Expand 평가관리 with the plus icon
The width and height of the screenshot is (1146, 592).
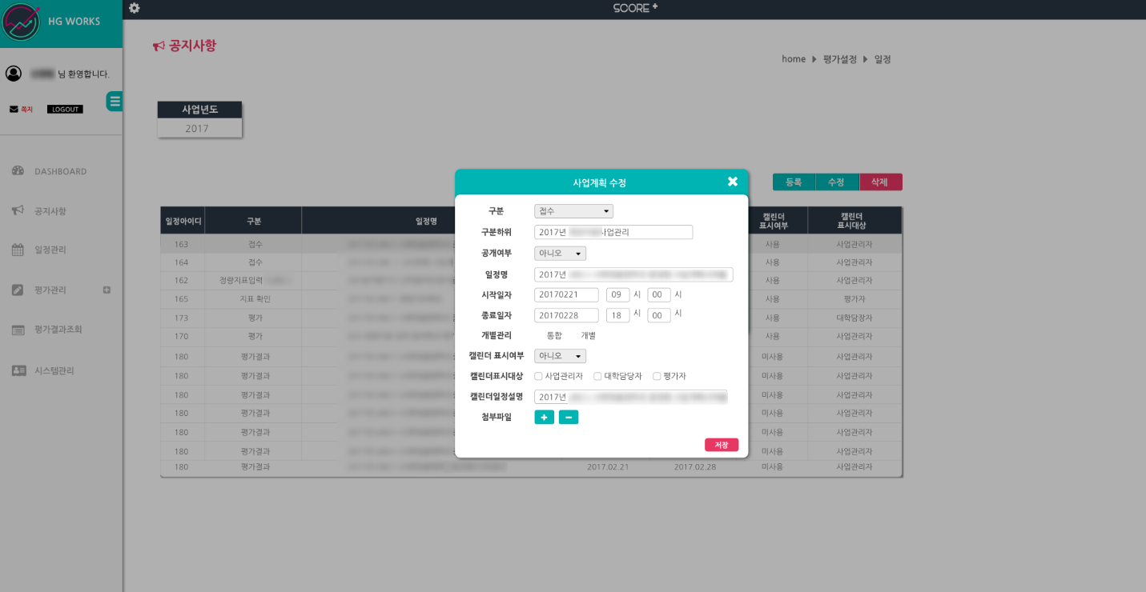[x=107, y=290]
